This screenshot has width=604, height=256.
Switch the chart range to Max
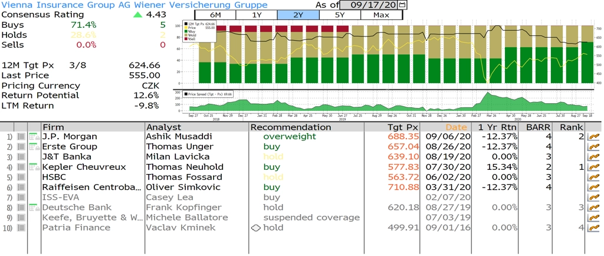pyautogui.click(x=382, y=15)
